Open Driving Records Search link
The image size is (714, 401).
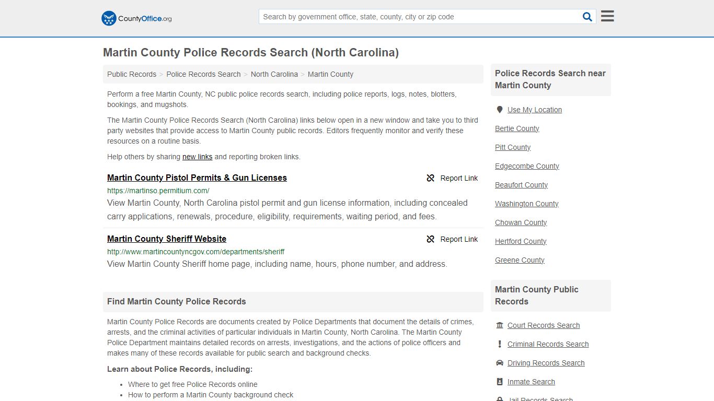pos(546,363)
